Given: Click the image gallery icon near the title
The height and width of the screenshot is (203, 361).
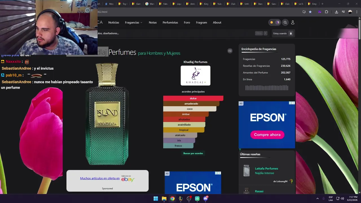Looking at the screenshot, I should click(230, 51).
